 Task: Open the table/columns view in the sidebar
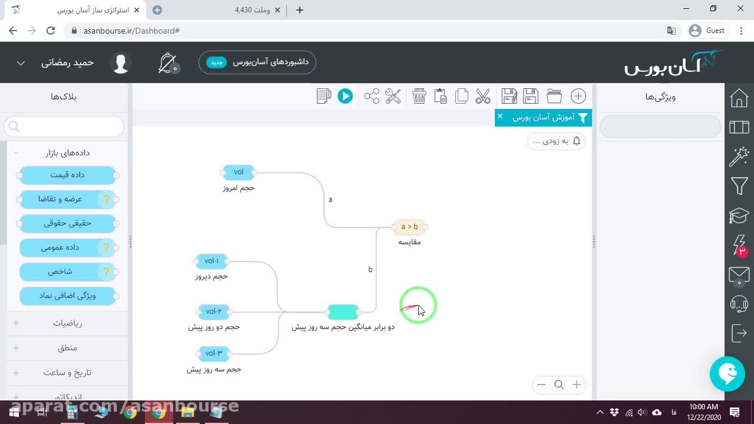(739, 127)
